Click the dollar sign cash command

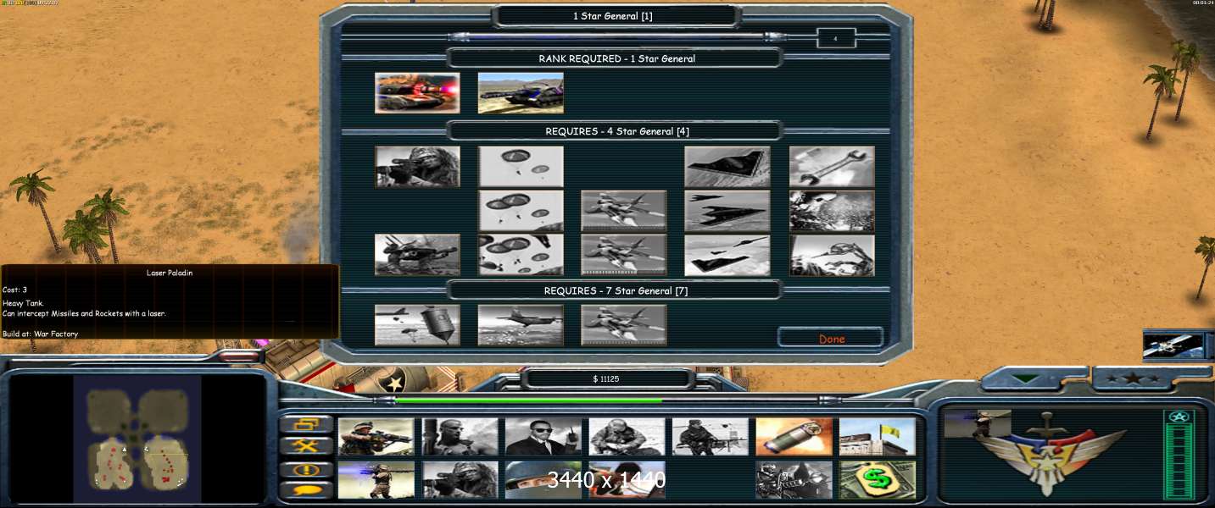click(878, 480)
